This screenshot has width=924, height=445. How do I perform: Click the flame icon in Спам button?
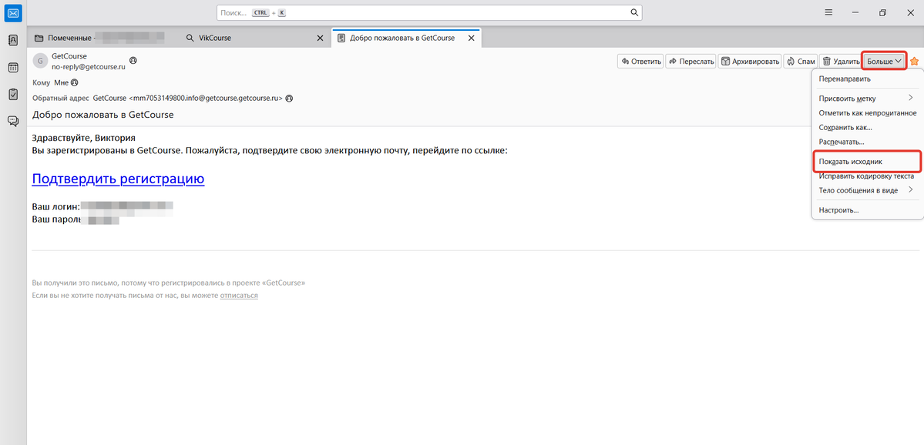click(790, 62)
